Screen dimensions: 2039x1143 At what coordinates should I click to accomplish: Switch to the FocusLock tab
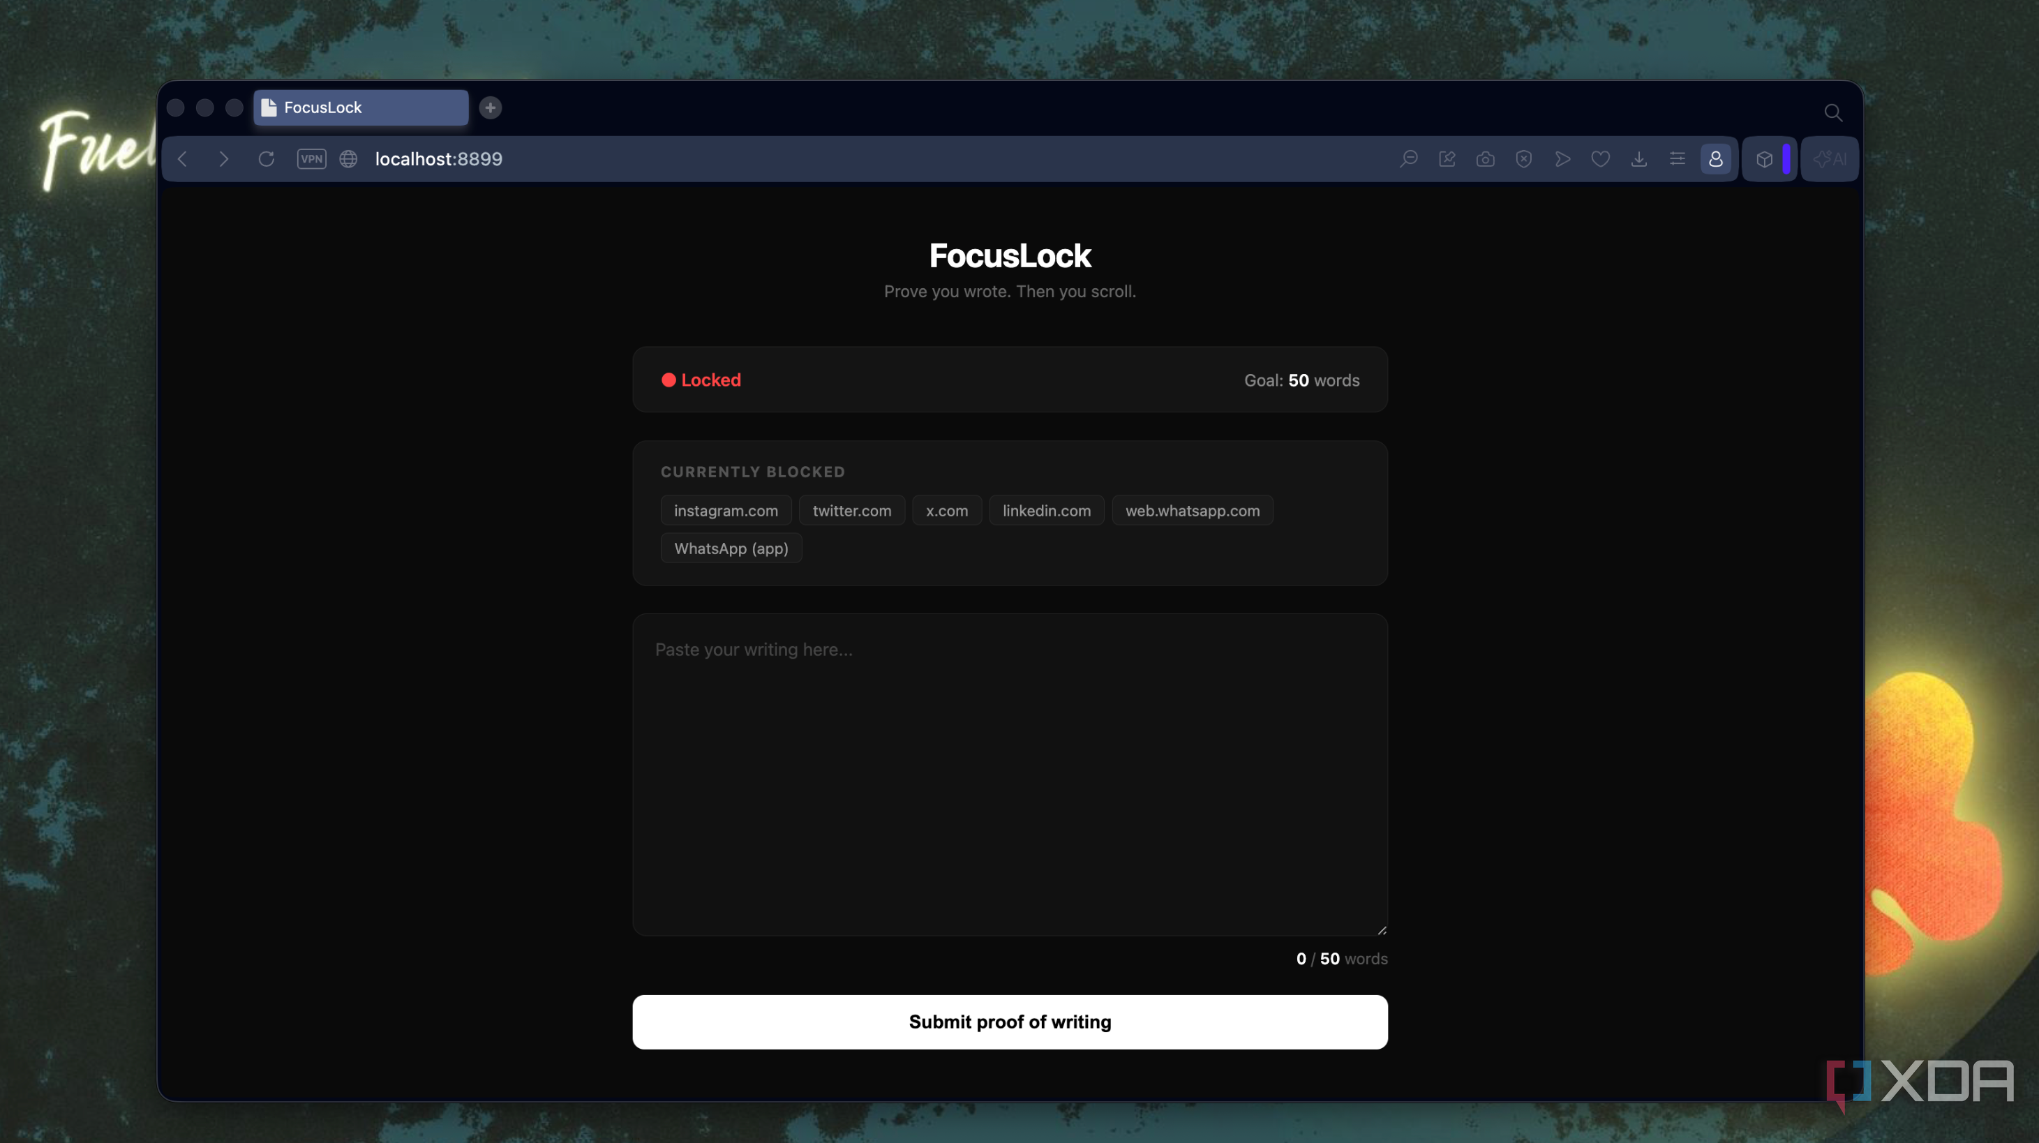[361, 107]
